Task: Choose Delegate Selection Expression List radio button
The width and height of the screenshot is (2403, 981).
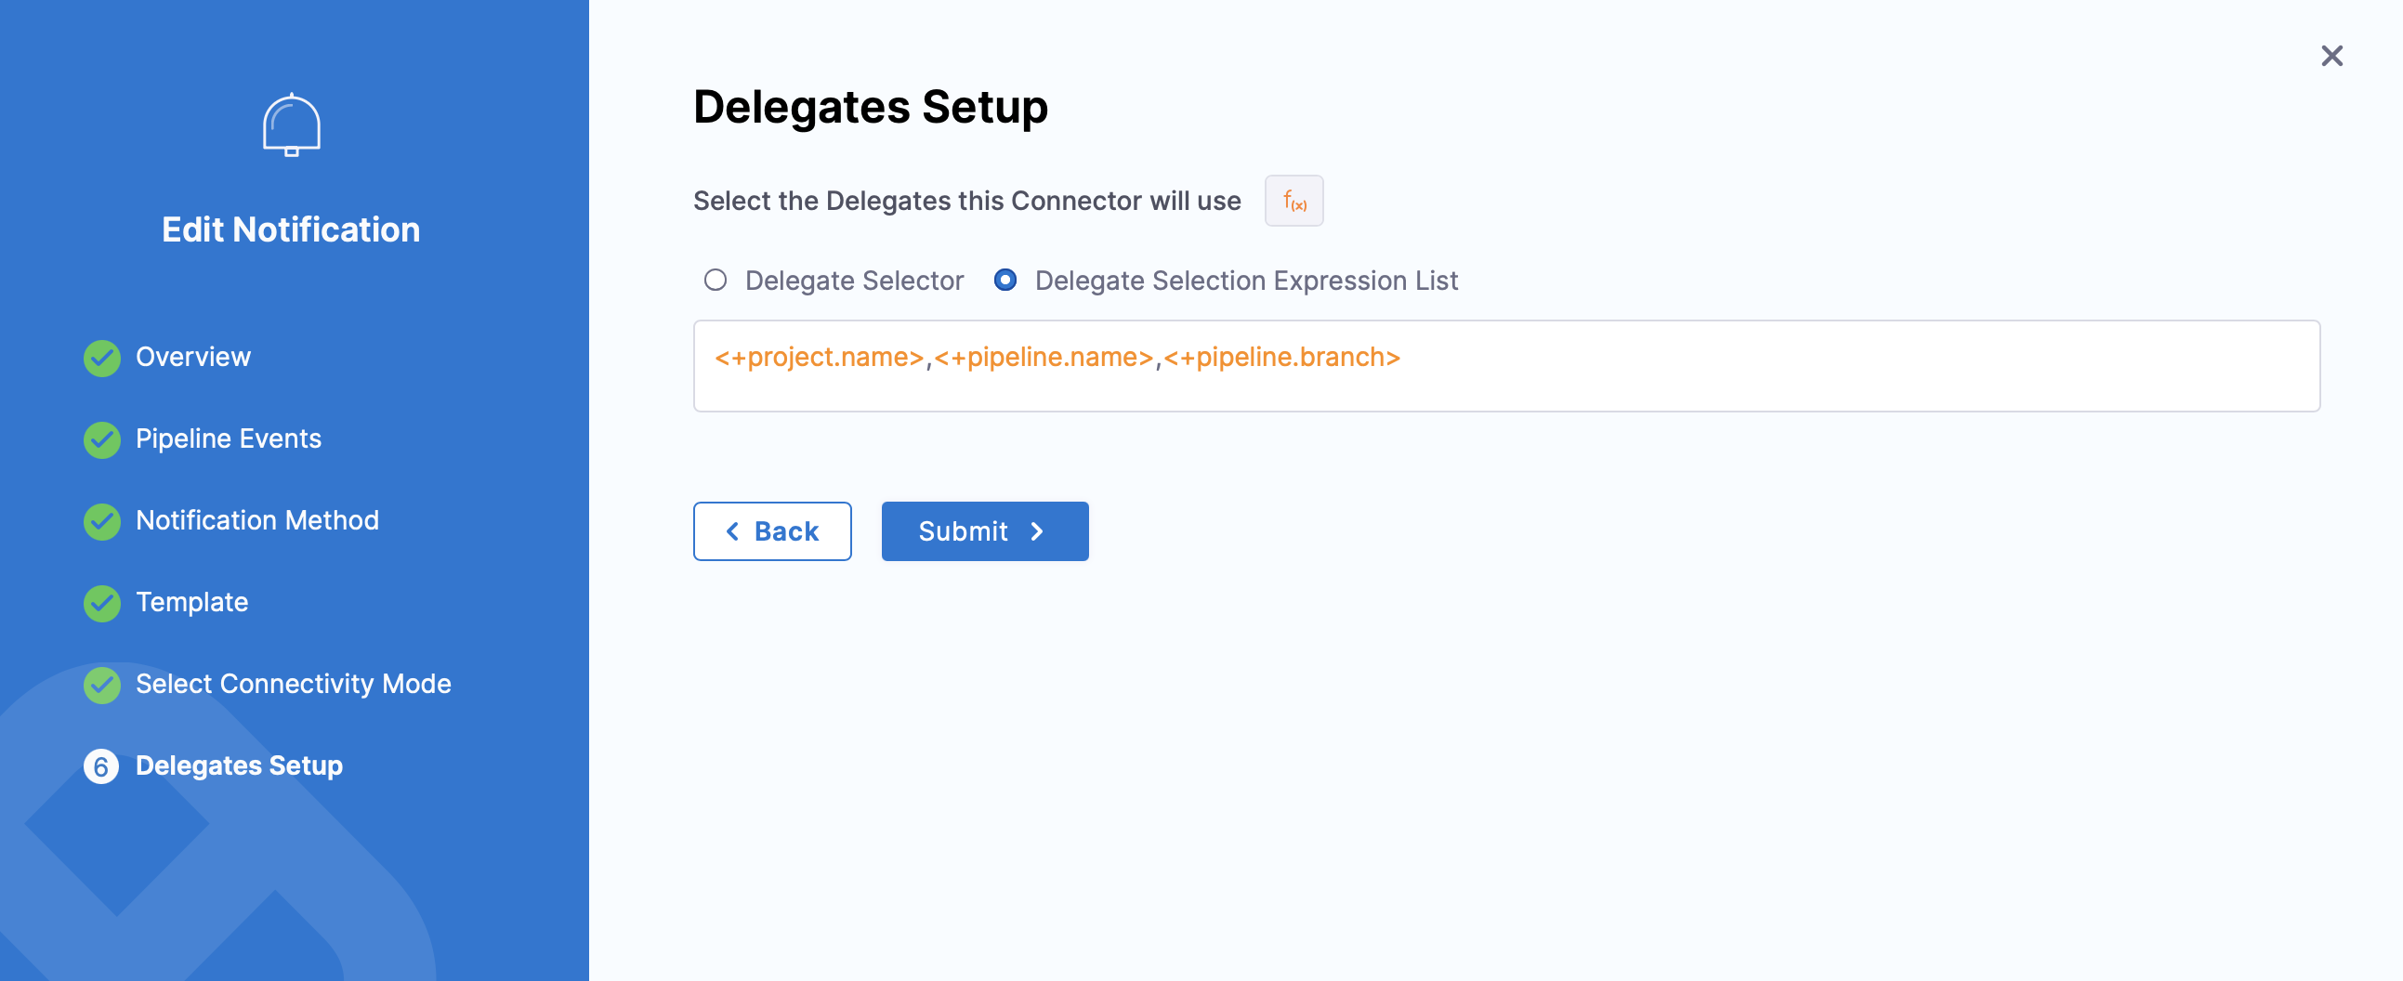Action: pyautogui.click(x=1005, y=281)
